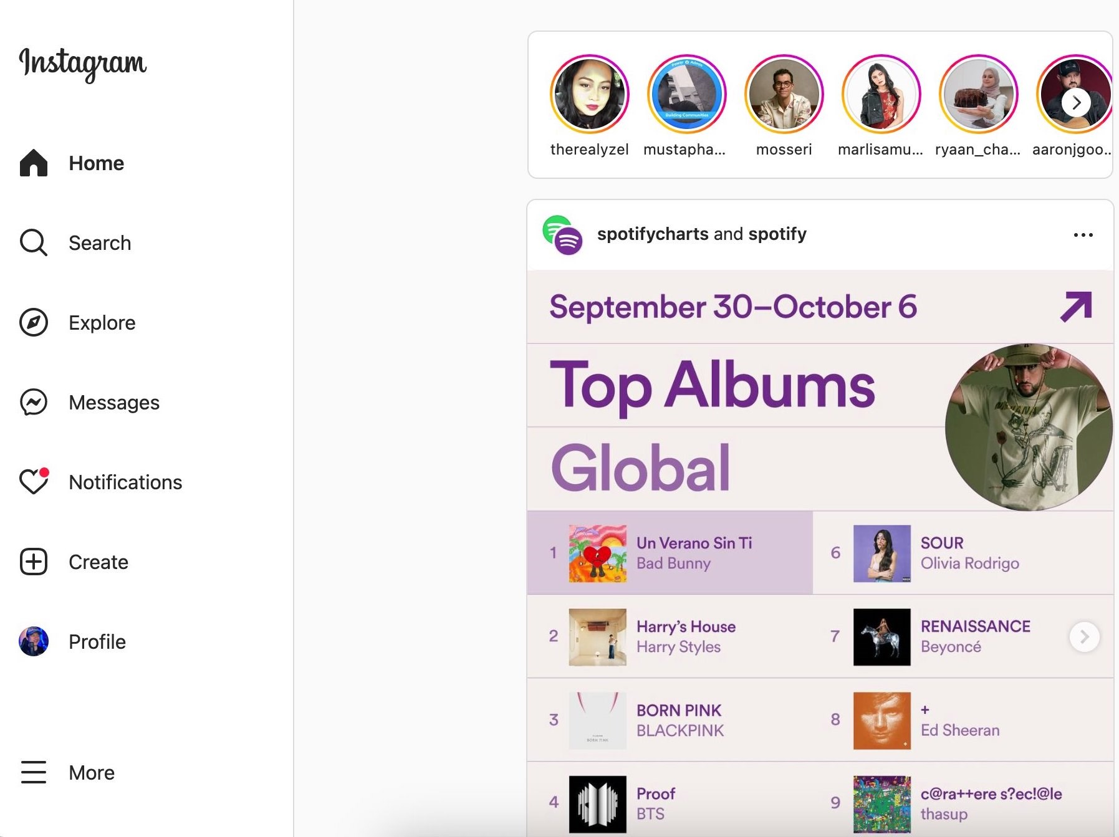The width and height of the screenshot is (1119, 837).
Task: Open the Messenger icon for Messages
Action: point(34,403)
